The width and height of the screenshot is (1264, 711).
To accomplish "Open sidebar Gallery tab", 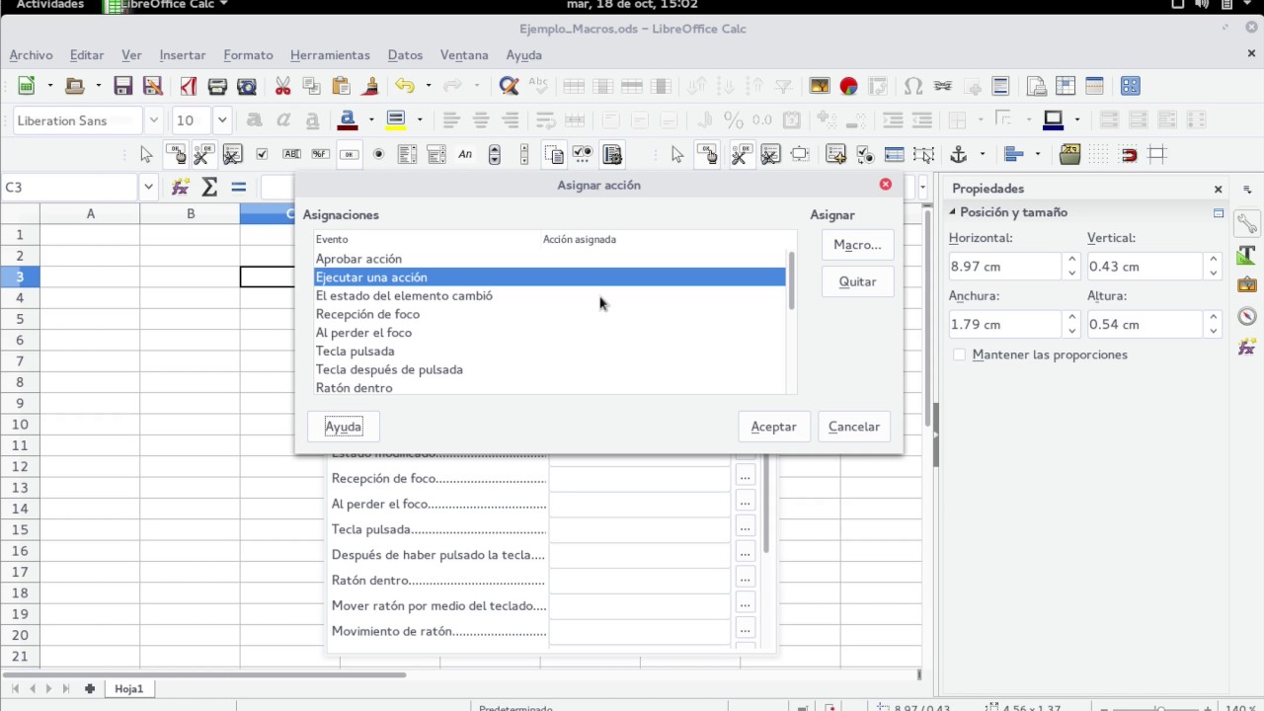I will coord(1247,285).
